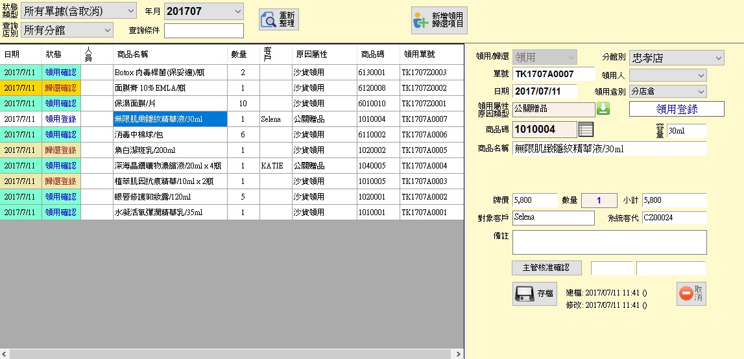Image resolution: width=744 pixels, height=359 pixels.
Task: Click into the 查詢條件 search field
Action: [x=204, y=30]
